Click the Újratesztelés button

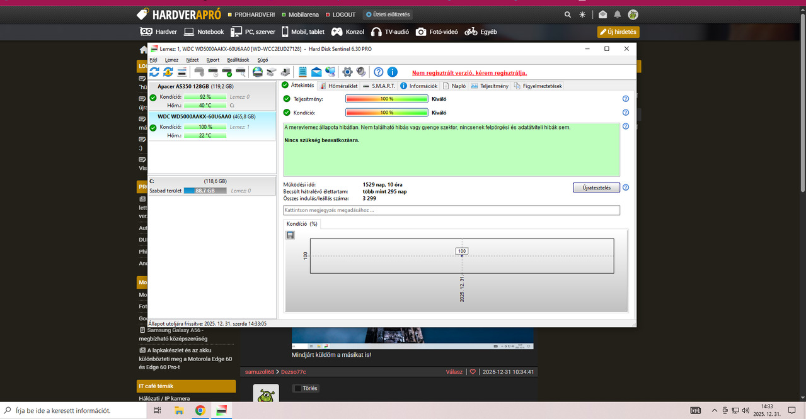[596, 187]
